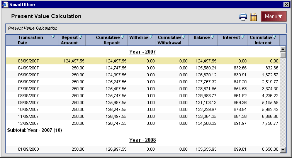Viewport: 292px width, 158px height.
Task: Collapse the Year - 2008 group header
Action: 143,140
